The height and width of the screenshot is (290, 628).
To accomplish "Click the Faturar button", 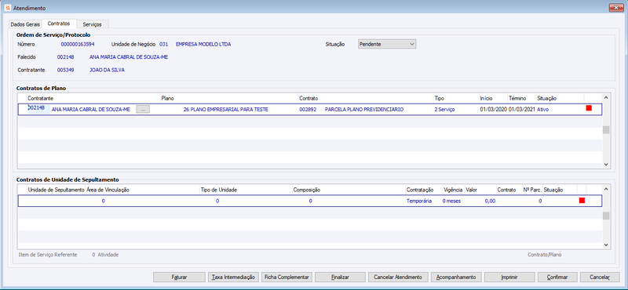I will pos(179,277).
